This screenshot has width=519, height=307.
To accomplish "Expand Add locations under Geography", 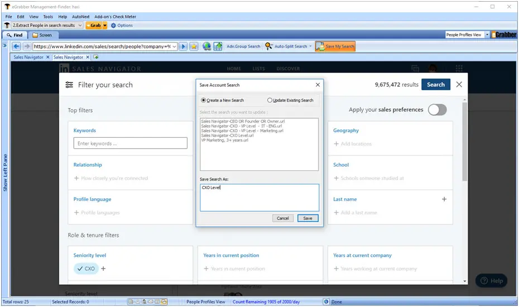I will 353,144.
